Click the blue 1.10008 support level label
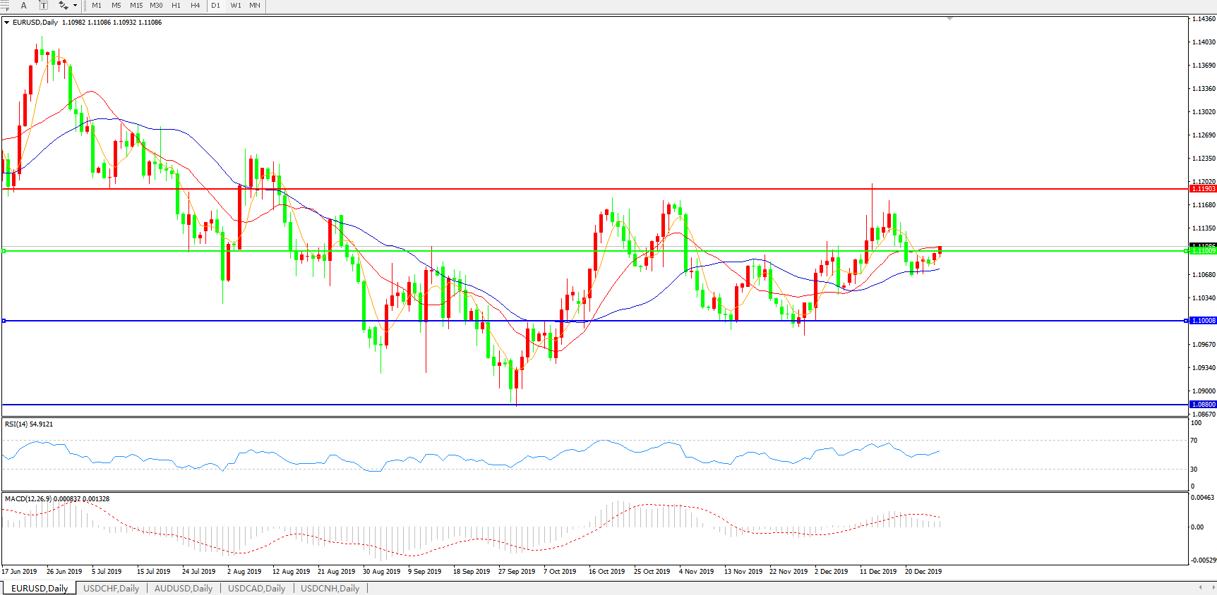Viewport: 1217px width, 595px height. click(1203, 321)
